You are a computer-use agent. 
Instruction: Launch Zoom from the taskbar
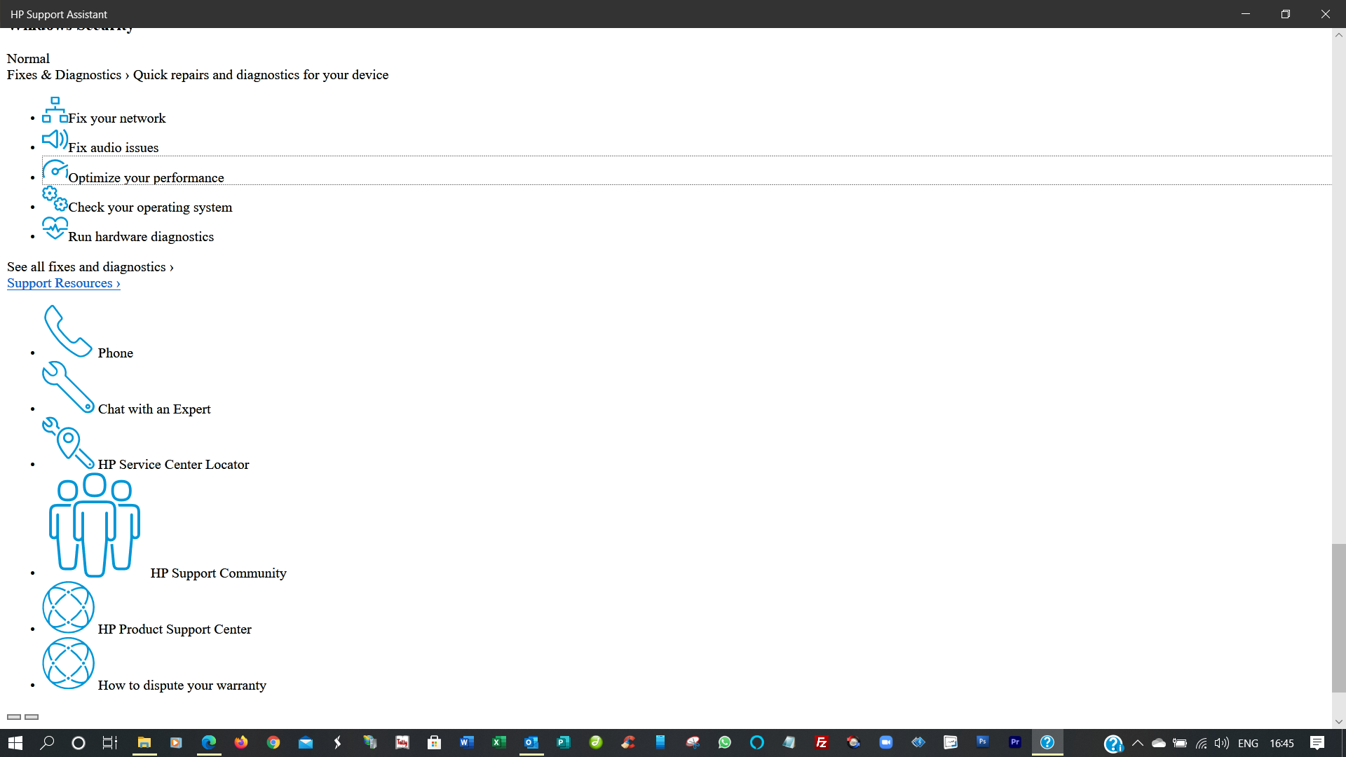tap(886, 742)
